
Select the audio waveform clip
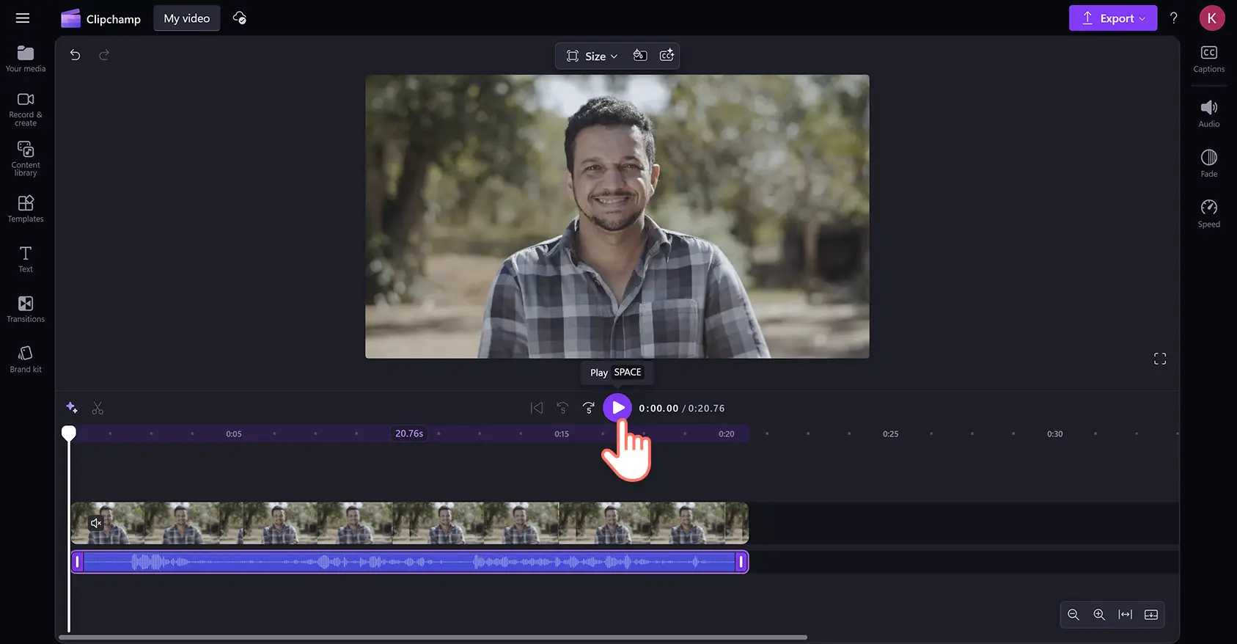pyautogui.click(x=409, y=562)
